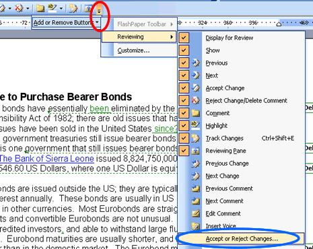313x249 pixels.
Task: Click the Track Changes toolbar icon at top
Action: (73, 9)
